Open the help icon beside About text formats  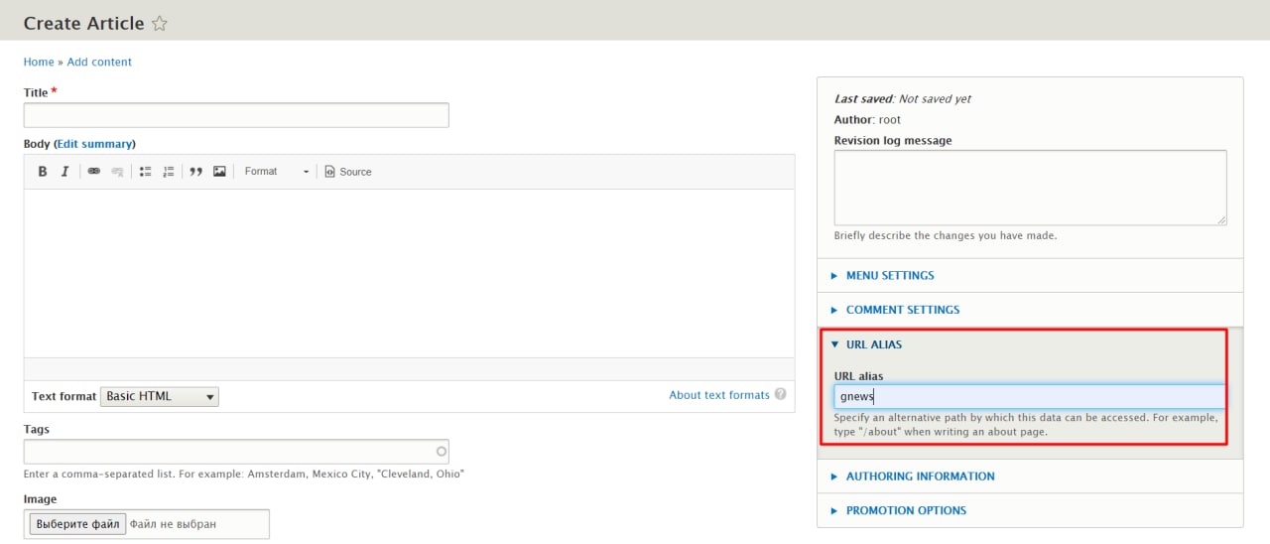point(781,394)
